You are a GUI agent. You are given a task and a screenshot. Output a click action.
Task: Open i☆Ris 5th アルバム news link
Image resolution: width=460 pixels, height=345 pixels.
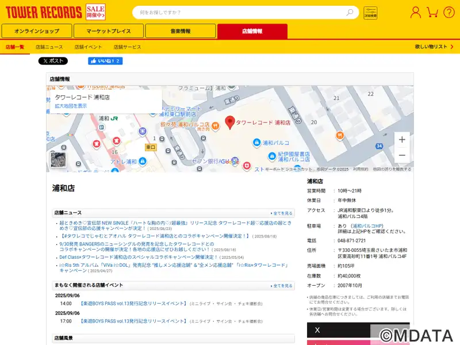coord(174,267)
